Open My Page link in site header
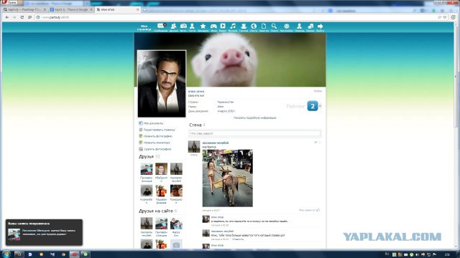 (x=144, y=28)
